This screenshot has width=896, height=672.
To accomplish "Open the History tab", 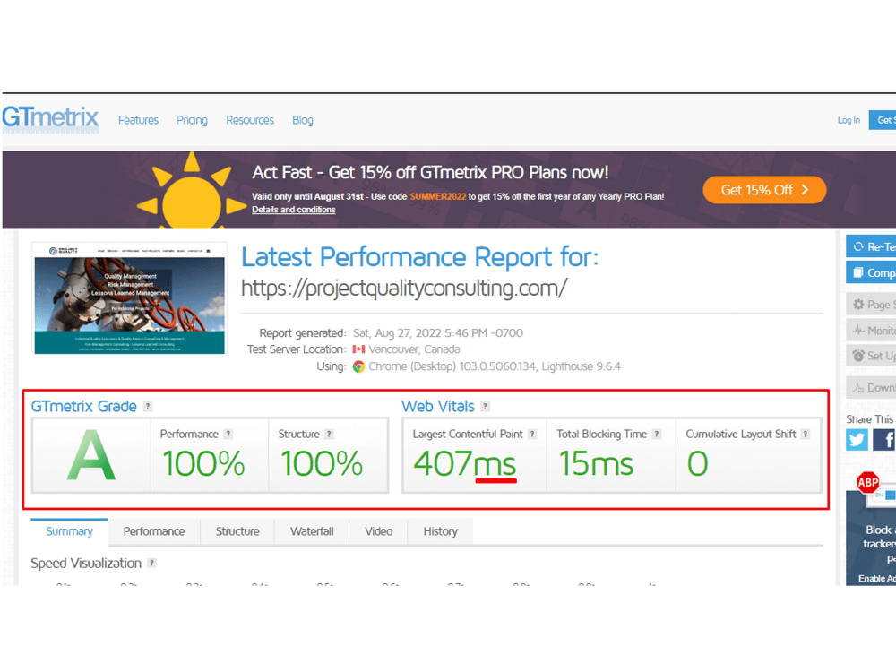I will click(x=440, y=531).
